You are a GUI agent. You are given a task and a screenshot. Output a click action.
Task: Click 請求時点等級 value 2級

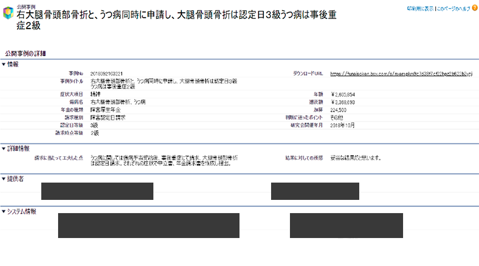[94, 133]
